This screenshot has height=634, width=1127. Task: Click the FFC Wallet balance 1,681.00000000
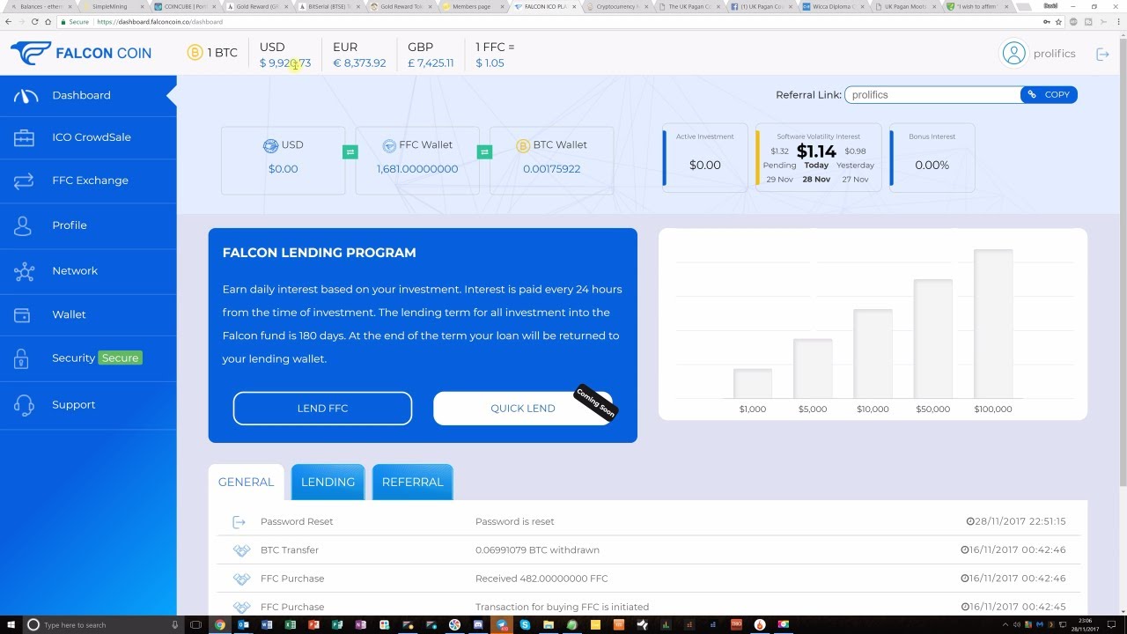[417, 169]
